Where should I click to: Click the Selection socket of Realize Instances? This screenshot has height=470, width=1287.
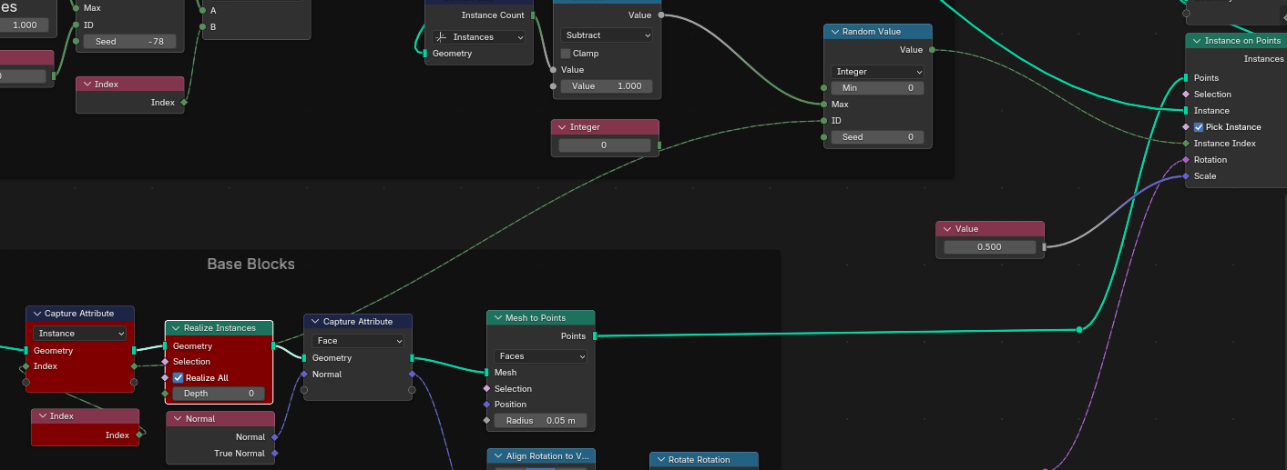point(165,362)
